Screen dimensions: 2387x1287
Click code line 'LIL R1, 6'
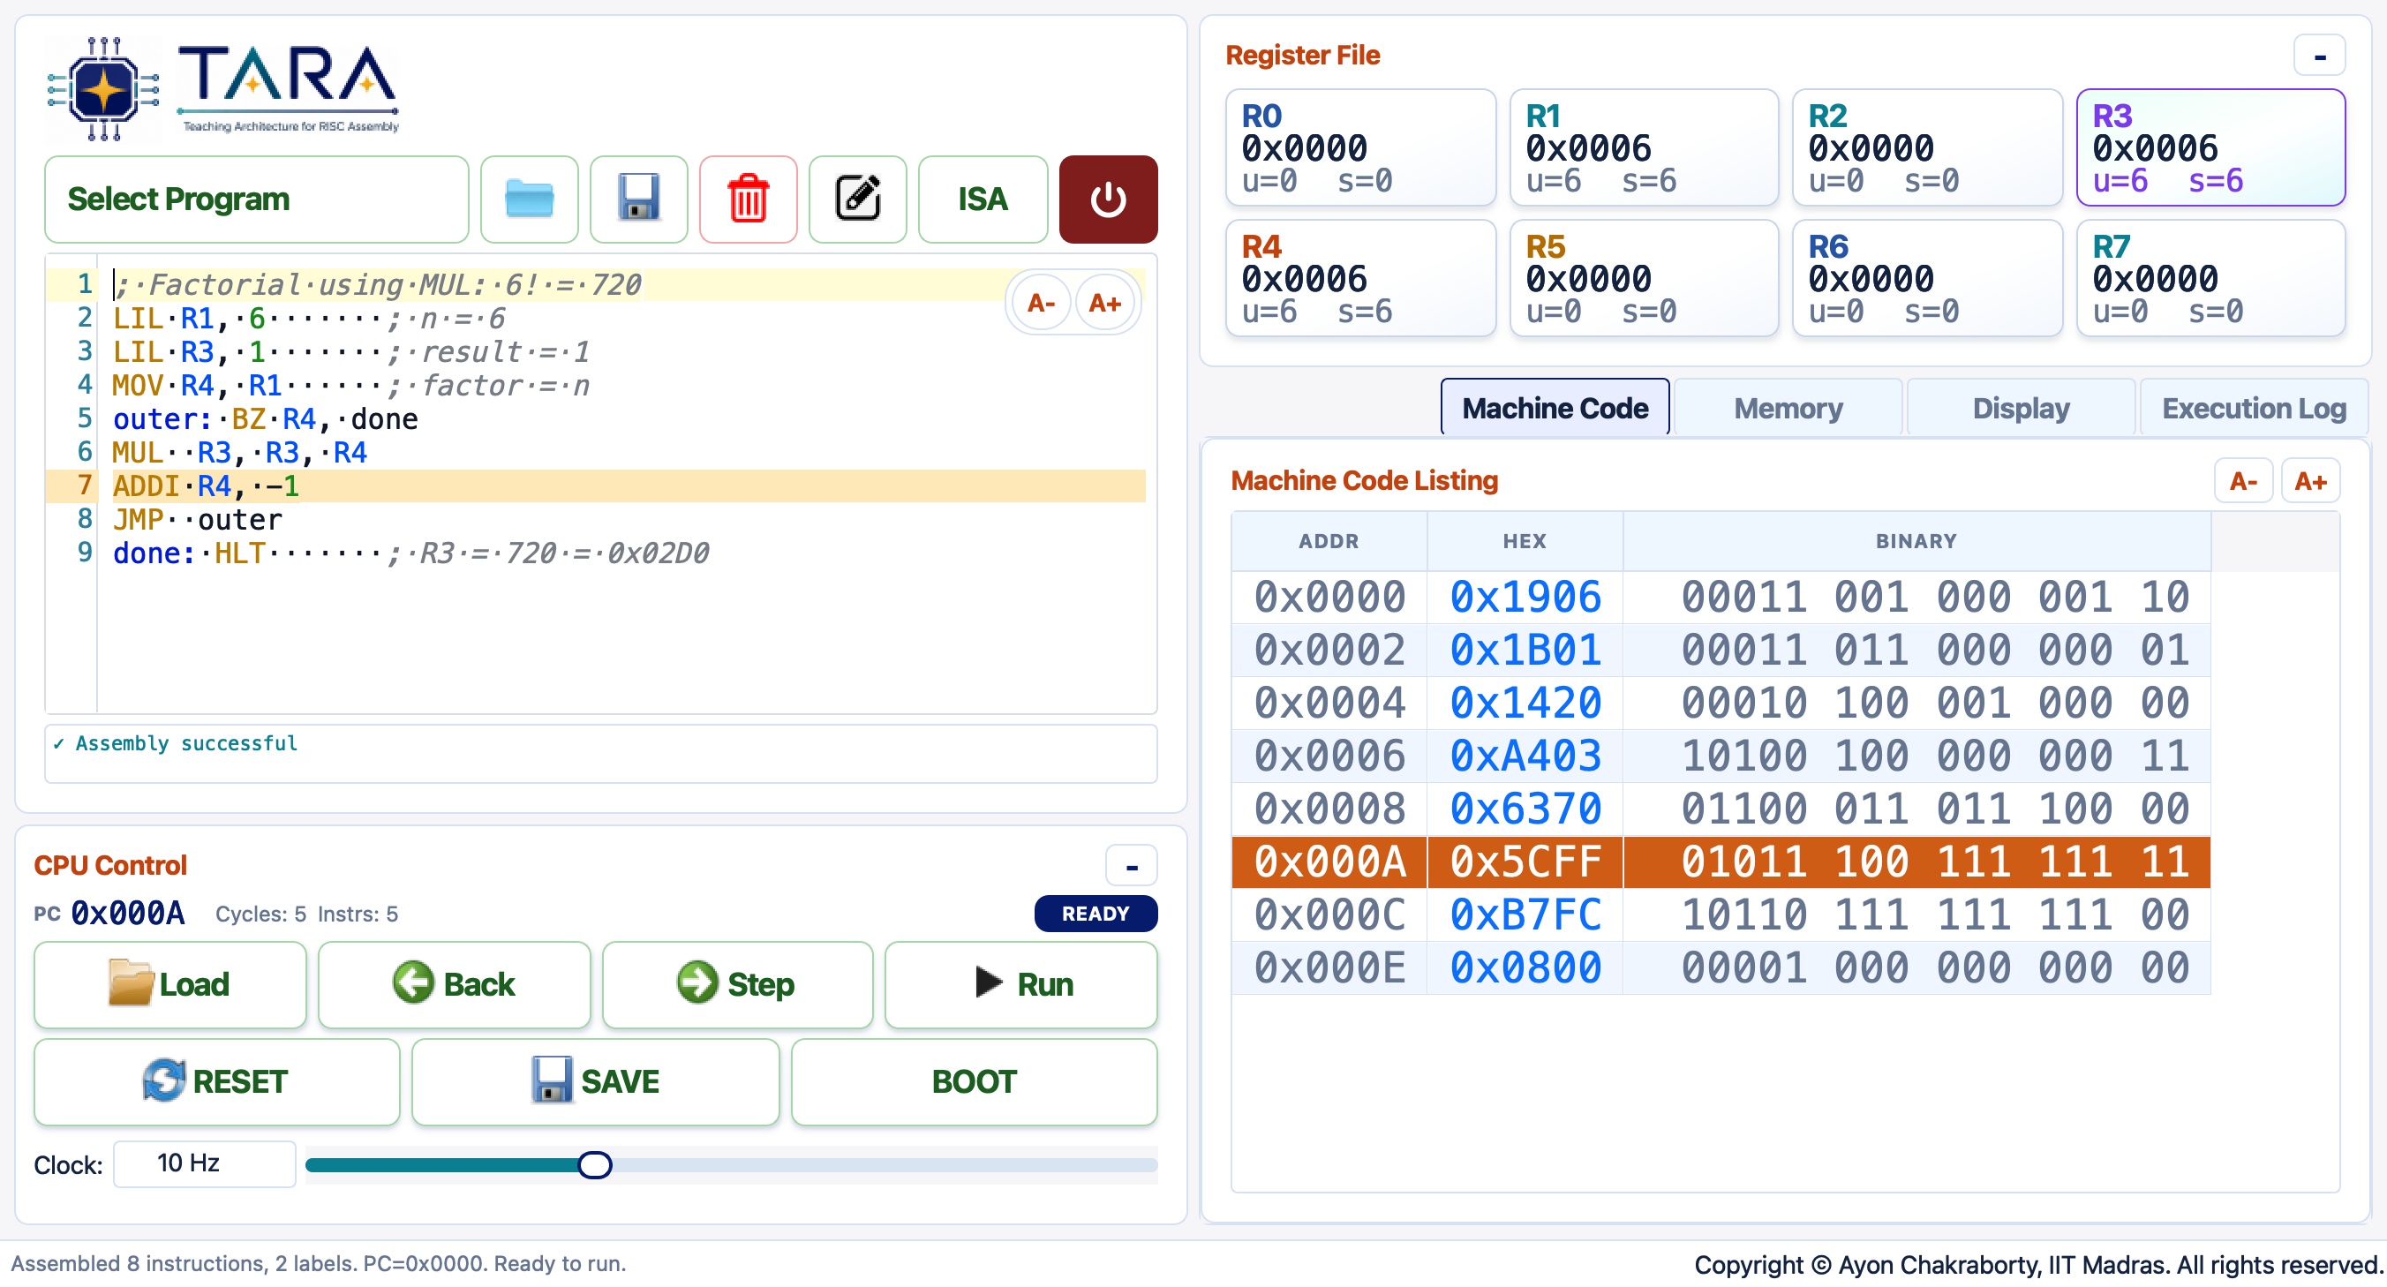click(x=189, y=319)
